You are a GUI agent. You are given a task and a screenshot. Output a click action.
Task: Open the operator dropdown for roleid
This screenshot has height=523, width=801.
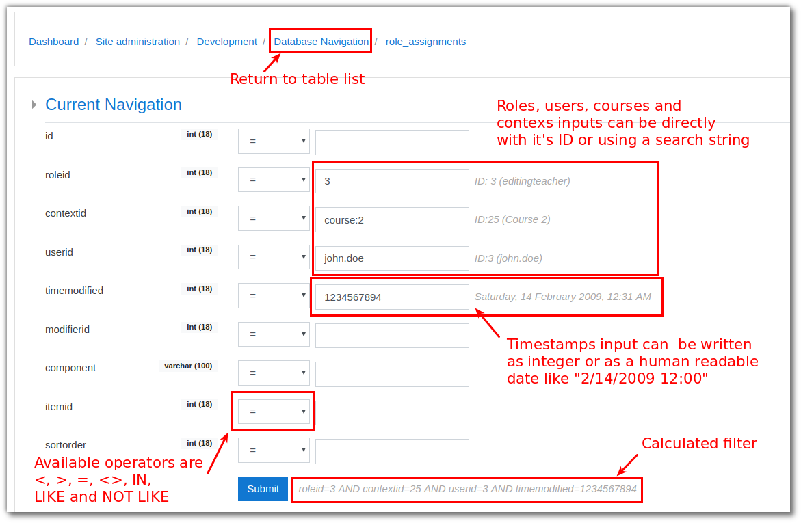[274, 180]
